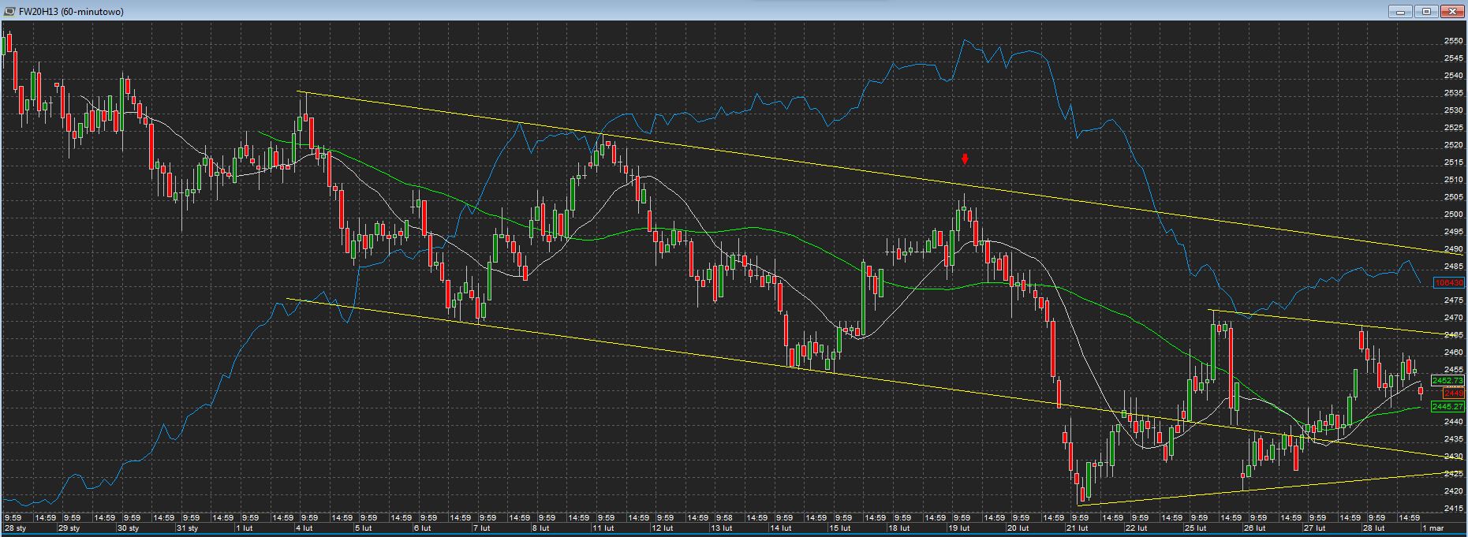Select the 8 lut date label
Screen dimensions: 1468x537
point(540,528)
